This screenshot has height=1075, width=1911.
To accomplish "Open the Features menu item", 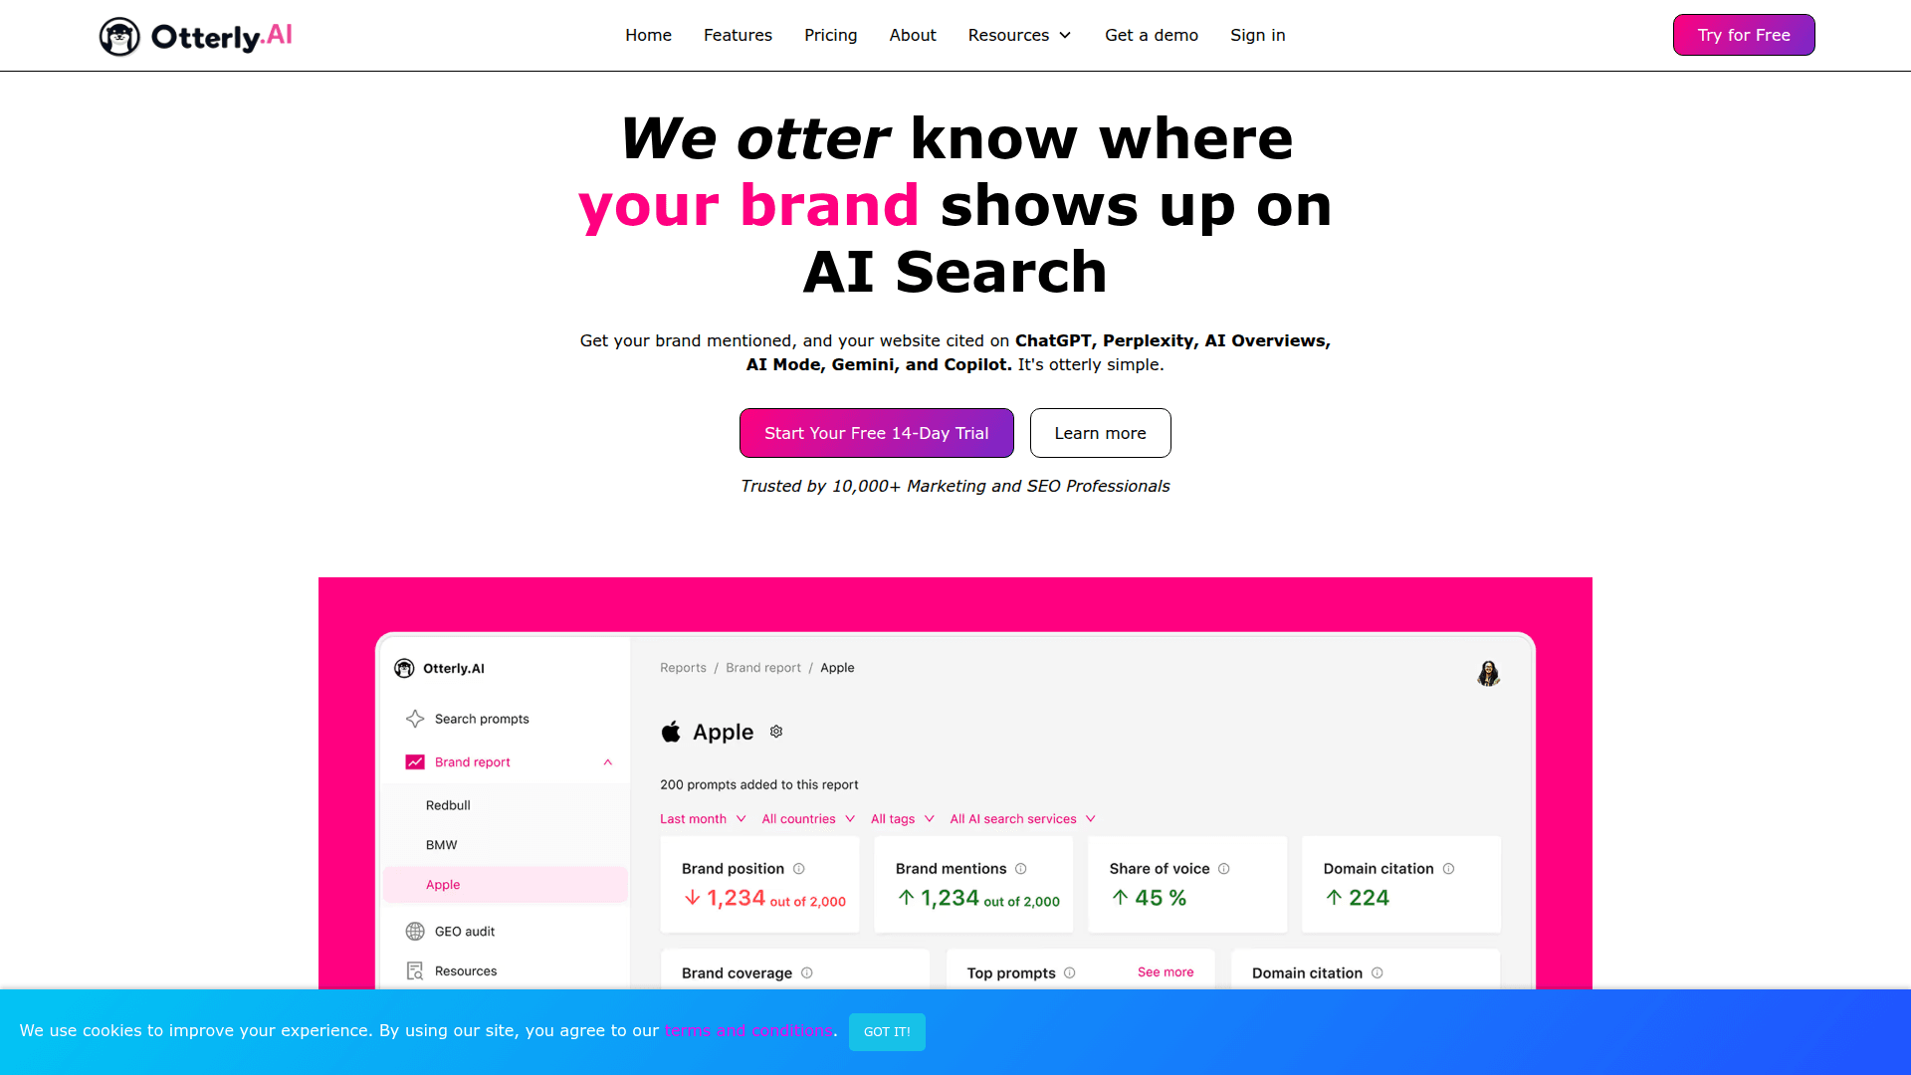I will coord(738,35).
